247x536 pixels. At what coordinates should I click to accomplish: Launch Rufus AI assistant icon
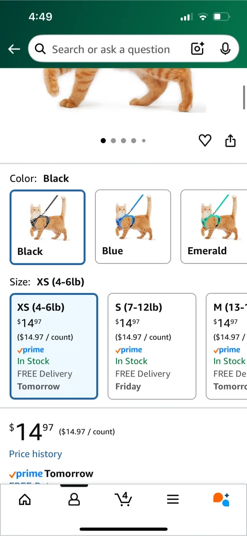(x=222, y=500)
